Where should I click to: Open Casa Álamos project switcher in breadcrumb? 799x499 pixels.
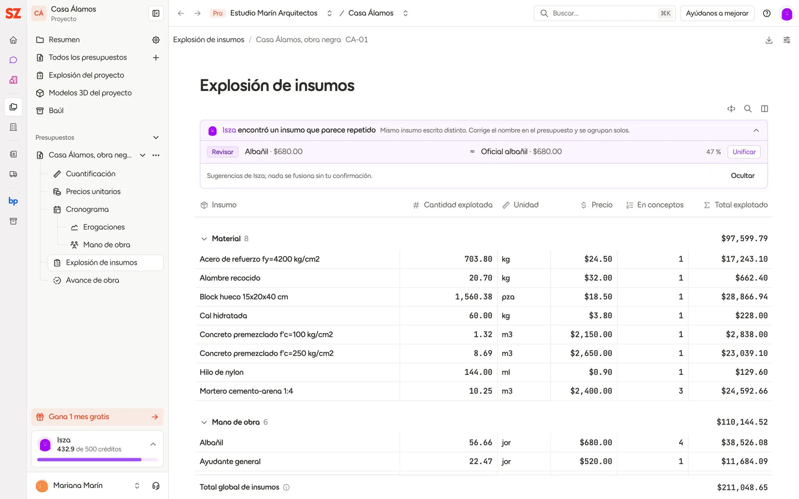405,13
